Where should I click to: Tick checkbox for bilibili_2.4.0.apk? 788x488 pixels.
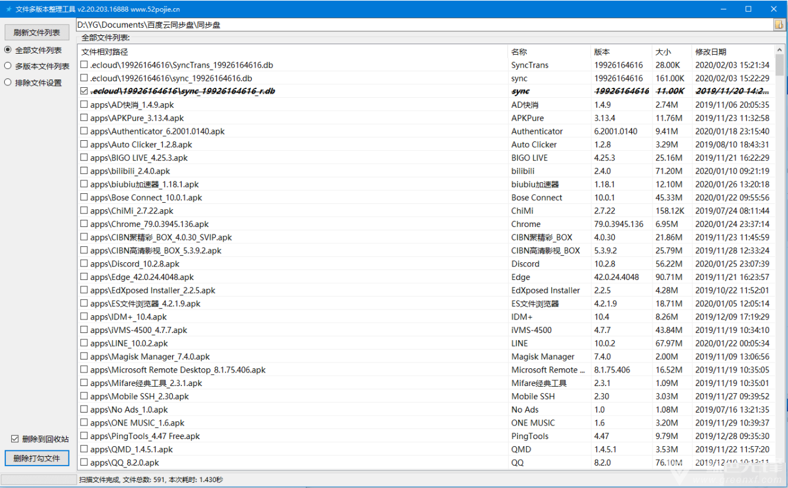coord(84,171)
